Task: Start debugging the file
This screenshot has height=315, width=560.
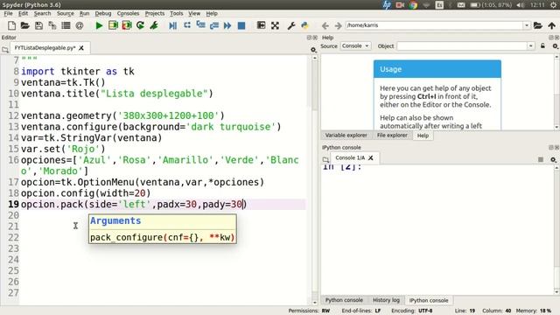Action: (x=173, y=25)
